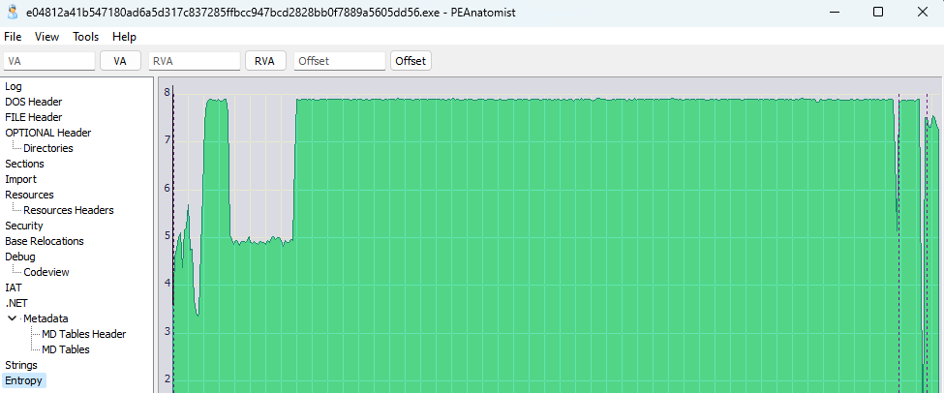Focus the Offset input field
This screenshot has height=393, width=944.
pyautogui.click(x=339, y=61)
